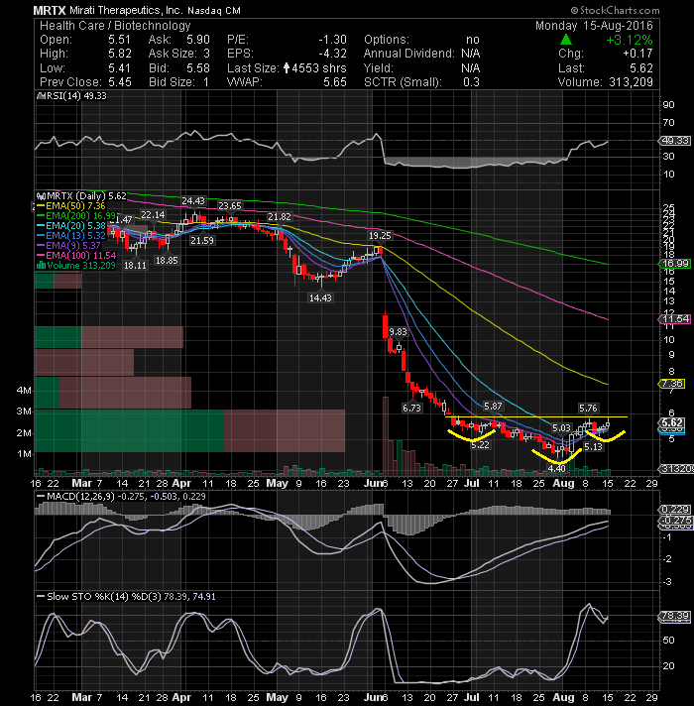
Task: Click the header Volume value 313,209
Action: click(x=631, y=82)
